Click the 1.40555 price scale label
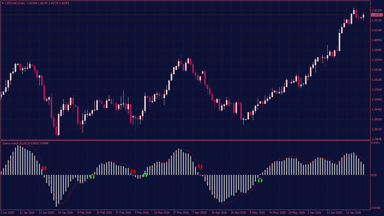 [377, 40]
